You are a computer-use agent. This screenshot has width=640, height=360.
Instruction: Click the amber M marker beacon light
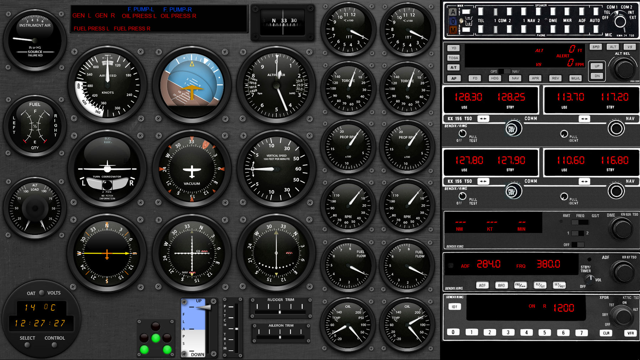click(453, 31)
